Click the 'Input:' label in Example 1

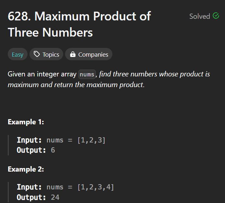point(29,140)
